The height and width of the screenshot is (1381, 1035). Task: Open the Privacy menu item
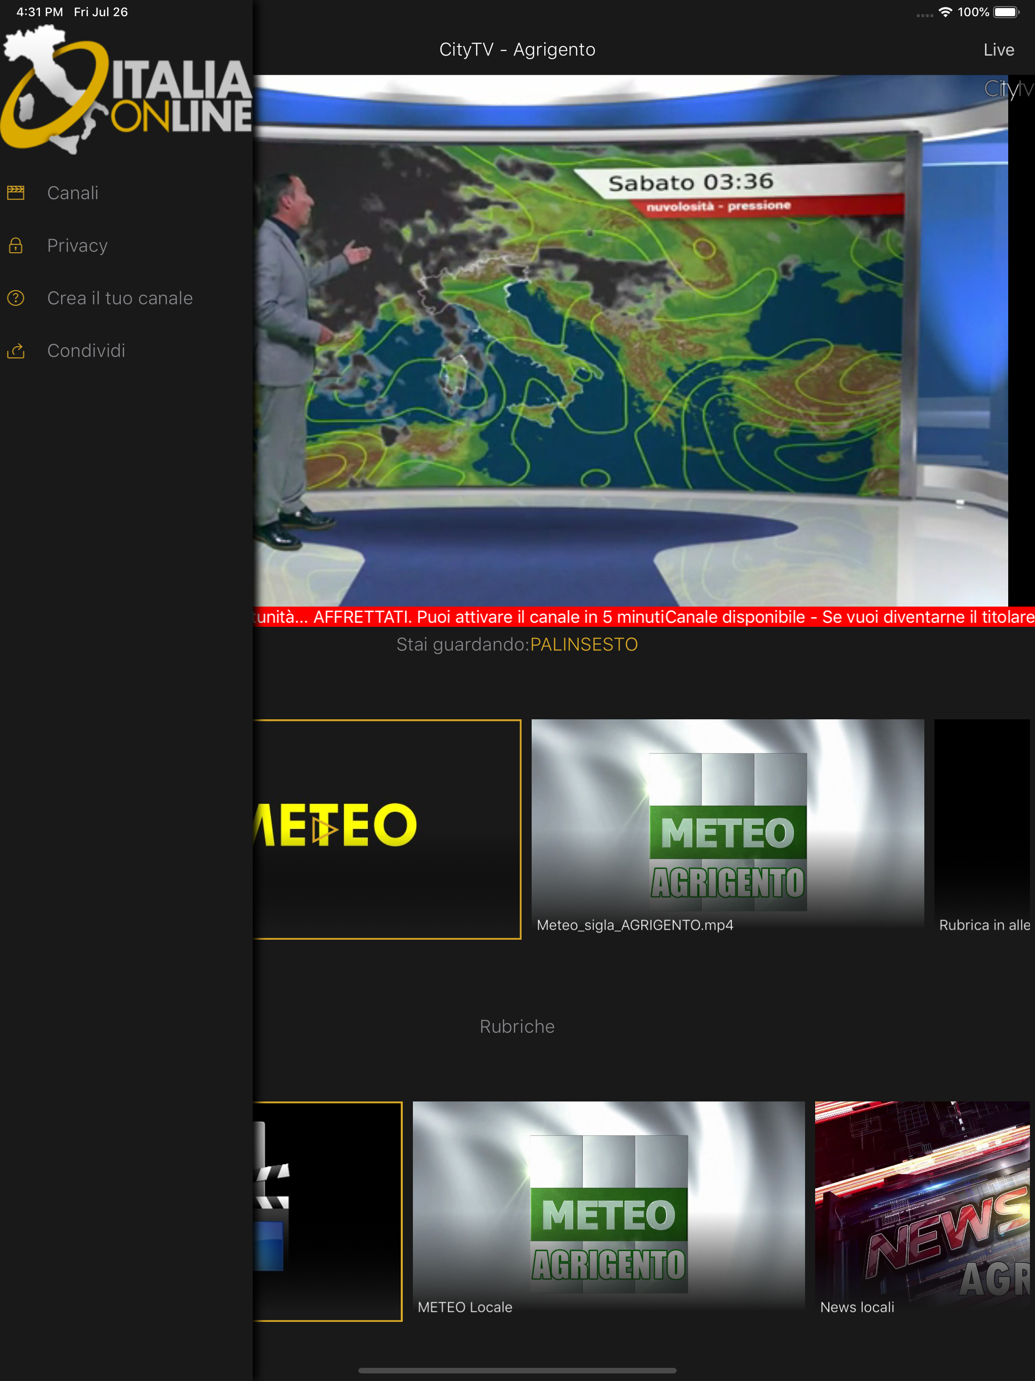[126, 245]
